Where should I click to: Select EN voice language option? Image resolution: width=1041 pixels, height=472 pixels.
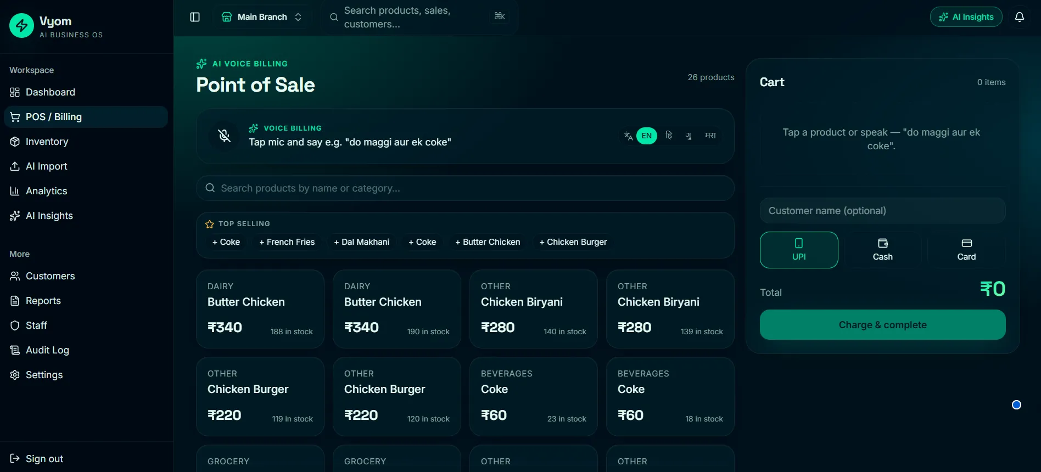point(647,136)
